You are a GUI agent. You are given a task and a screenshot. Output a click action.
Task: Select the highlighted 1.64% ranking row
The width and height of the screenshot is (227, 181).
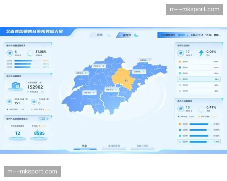(199, 79)
